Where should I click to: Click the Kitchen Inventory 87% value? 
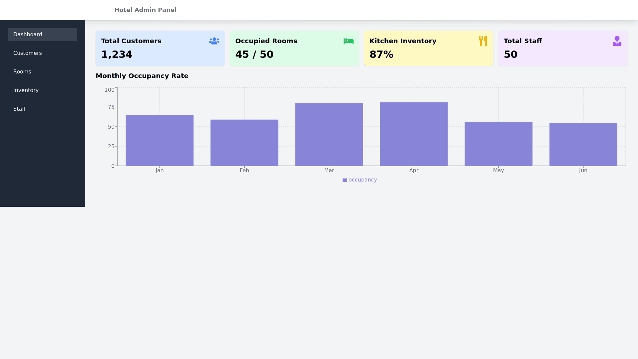pyautogui.click(x=381, y=55)
